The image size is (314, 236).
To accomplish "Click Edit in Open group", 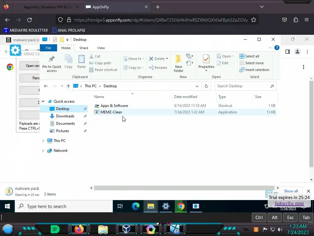I will click(x=223, y=63).
